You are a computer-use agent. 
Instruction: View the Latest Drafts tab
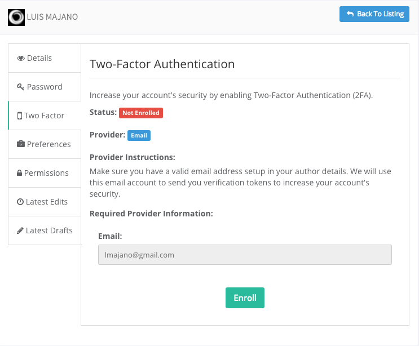[x=45, y=230]
